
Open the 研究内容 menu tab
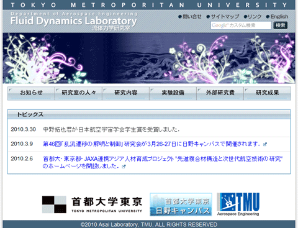125,93
